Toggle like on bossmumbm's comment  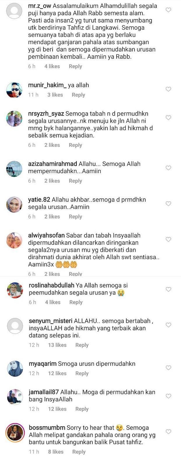point(168,432)
